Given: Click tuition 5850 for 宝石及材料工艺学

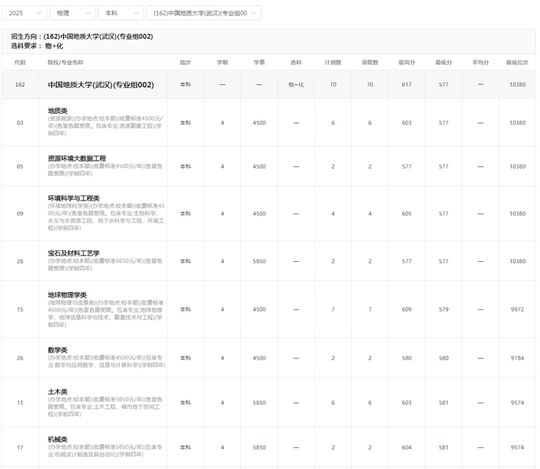Looking at the screenshot, I should click(x=259, y=261).
